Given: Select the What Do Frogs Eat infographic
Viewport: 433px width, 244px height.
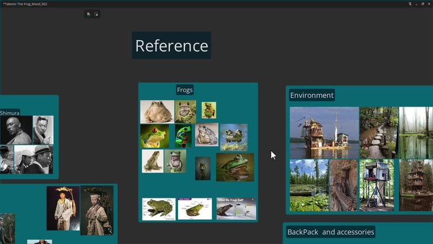Looking at the screenshot, I should point(236,208).
